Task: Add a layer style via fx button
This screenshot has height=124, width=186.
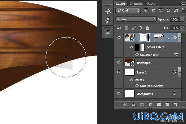Action: point(134,104)
